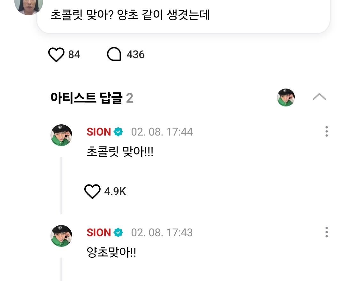Screen dimensions: 345x281
Task: Tap the commenter's profile picture at the top
Action: click(x=29, y=6)
